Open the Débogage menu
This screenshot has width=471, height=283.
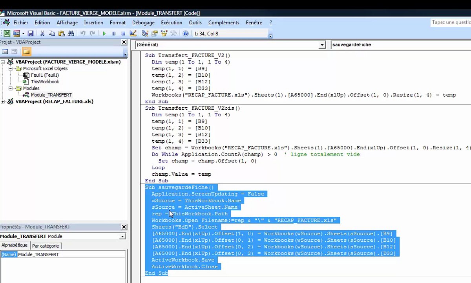pos(143,23)
